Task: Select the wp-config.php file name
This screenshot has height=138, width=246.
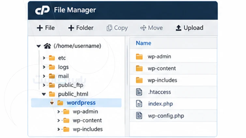Action: tap(166, 116)
